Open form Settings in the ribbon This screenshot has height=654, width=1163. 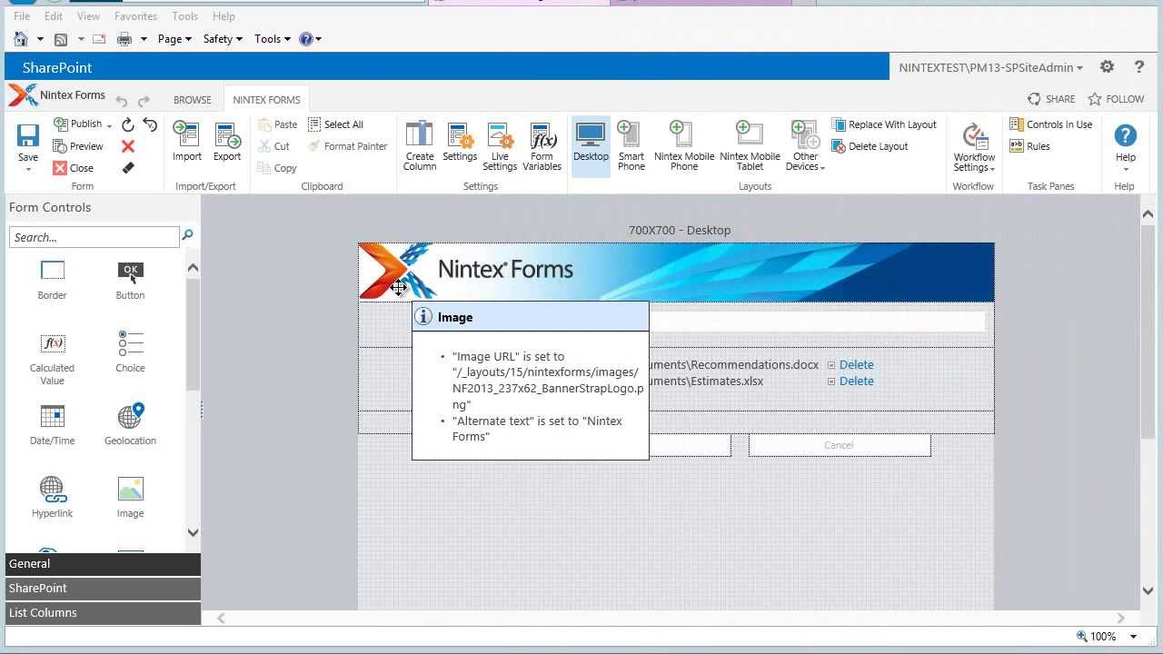[460, 143]
